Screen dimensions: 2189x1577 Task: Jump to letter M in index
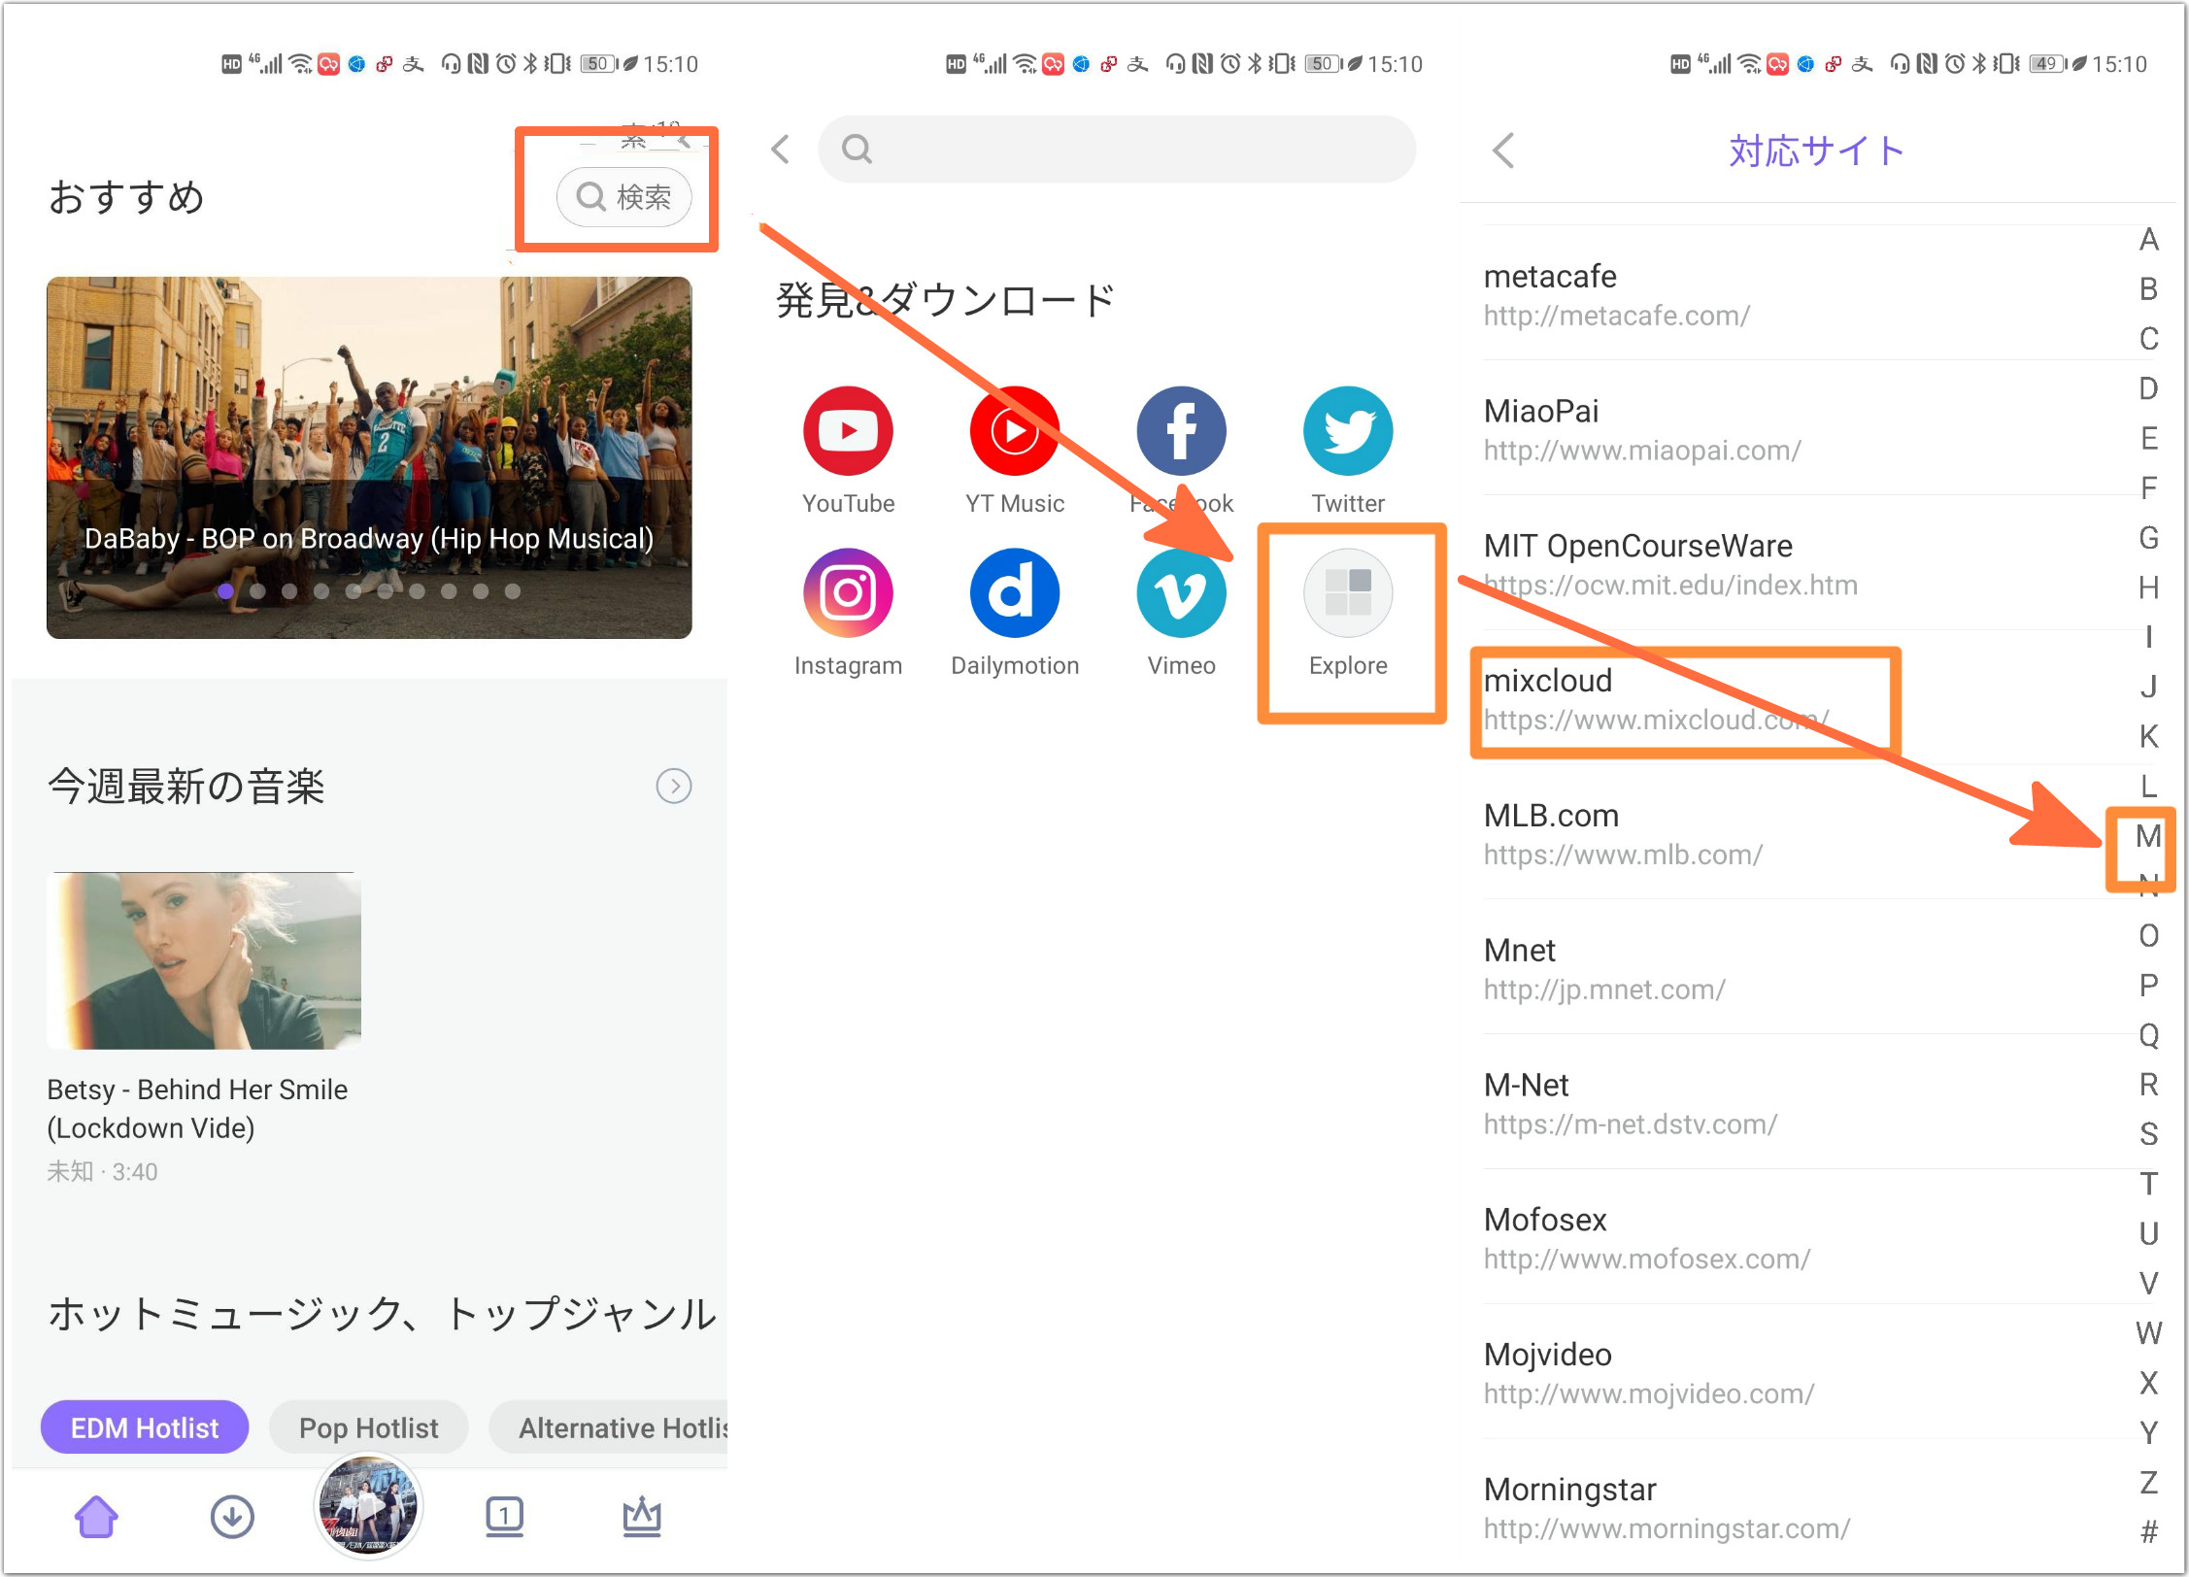[2148, 835]
